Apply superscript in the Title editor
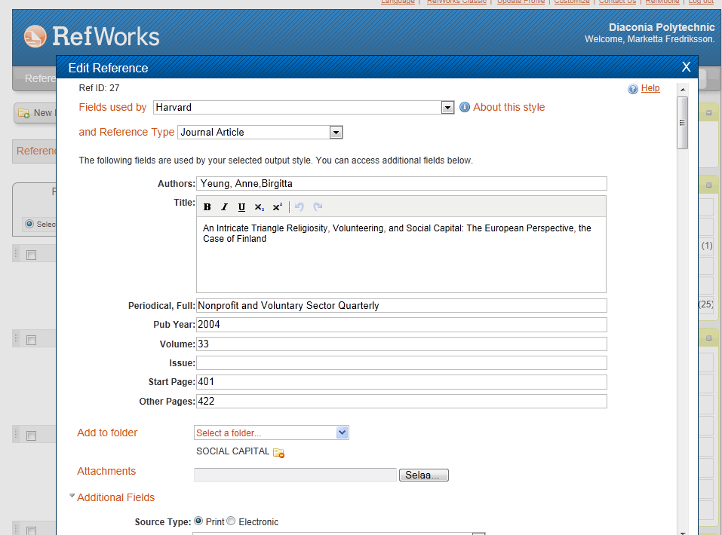Image resolution: width=722 pixels, height=535 pixels. [277, 207]
